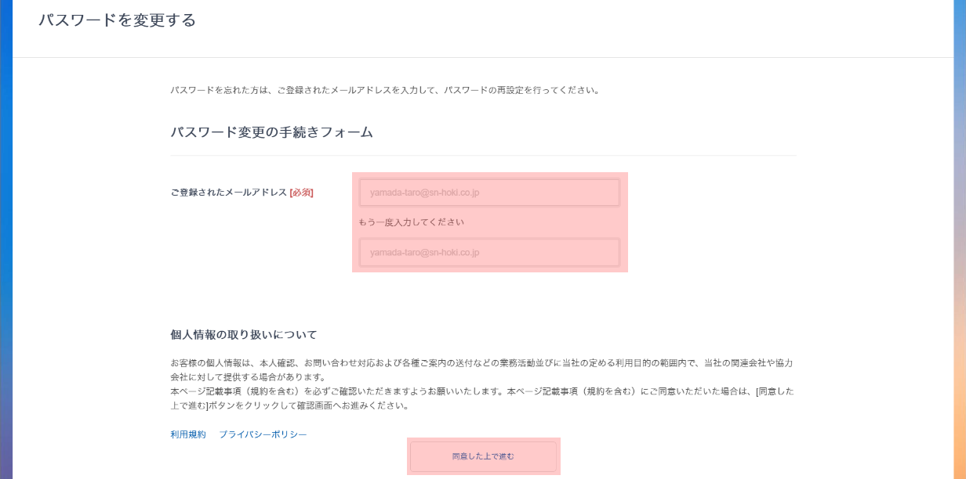Open the プライバシーポリシー link
966x479 pixels.
pyautogui.click(x=263, y=434)
